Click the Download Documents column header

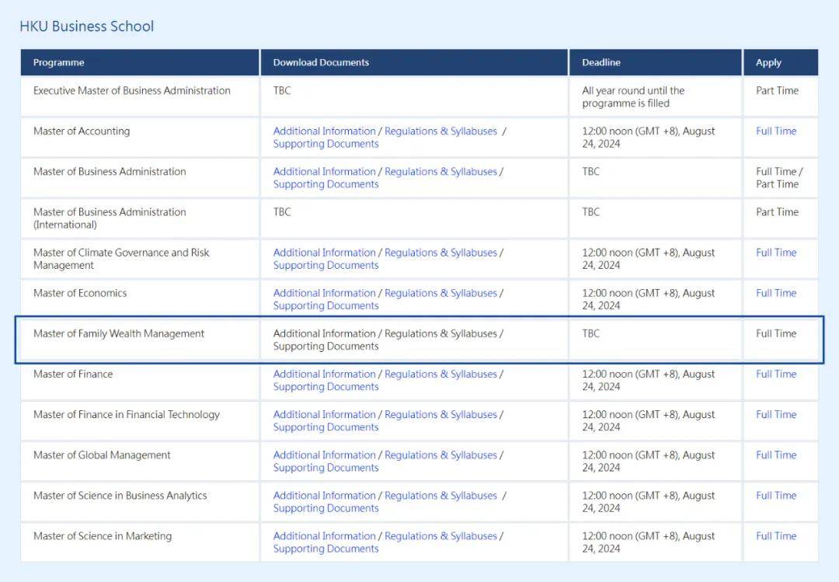pos(414,63)
